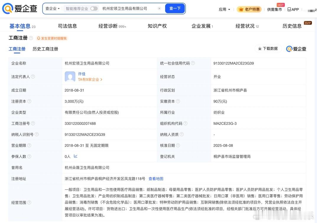Open the 查企业 search type dropdown
The image size is (317, 223).
53,9
